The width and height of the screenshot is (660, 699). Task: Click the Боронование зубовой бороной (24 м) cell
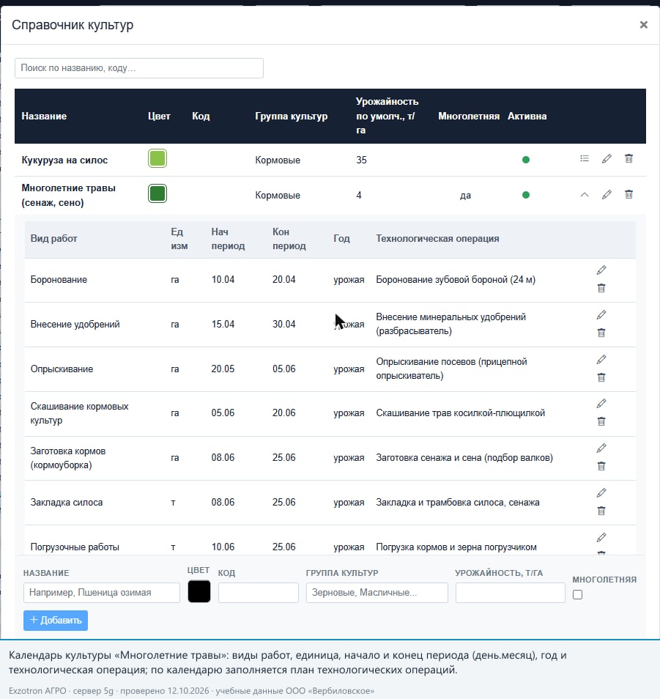456,279
